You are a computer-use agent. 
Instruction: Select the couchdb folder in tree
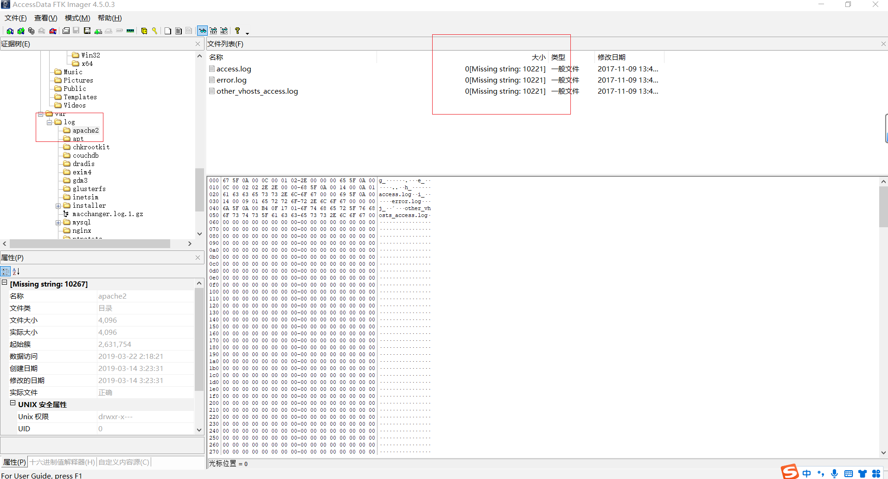point(85,156)
